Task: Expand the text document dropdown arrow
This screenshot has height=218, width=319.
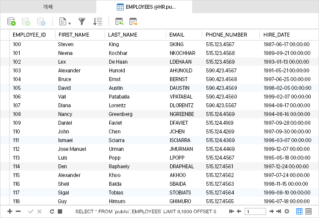Action: (x=70, y=23)
